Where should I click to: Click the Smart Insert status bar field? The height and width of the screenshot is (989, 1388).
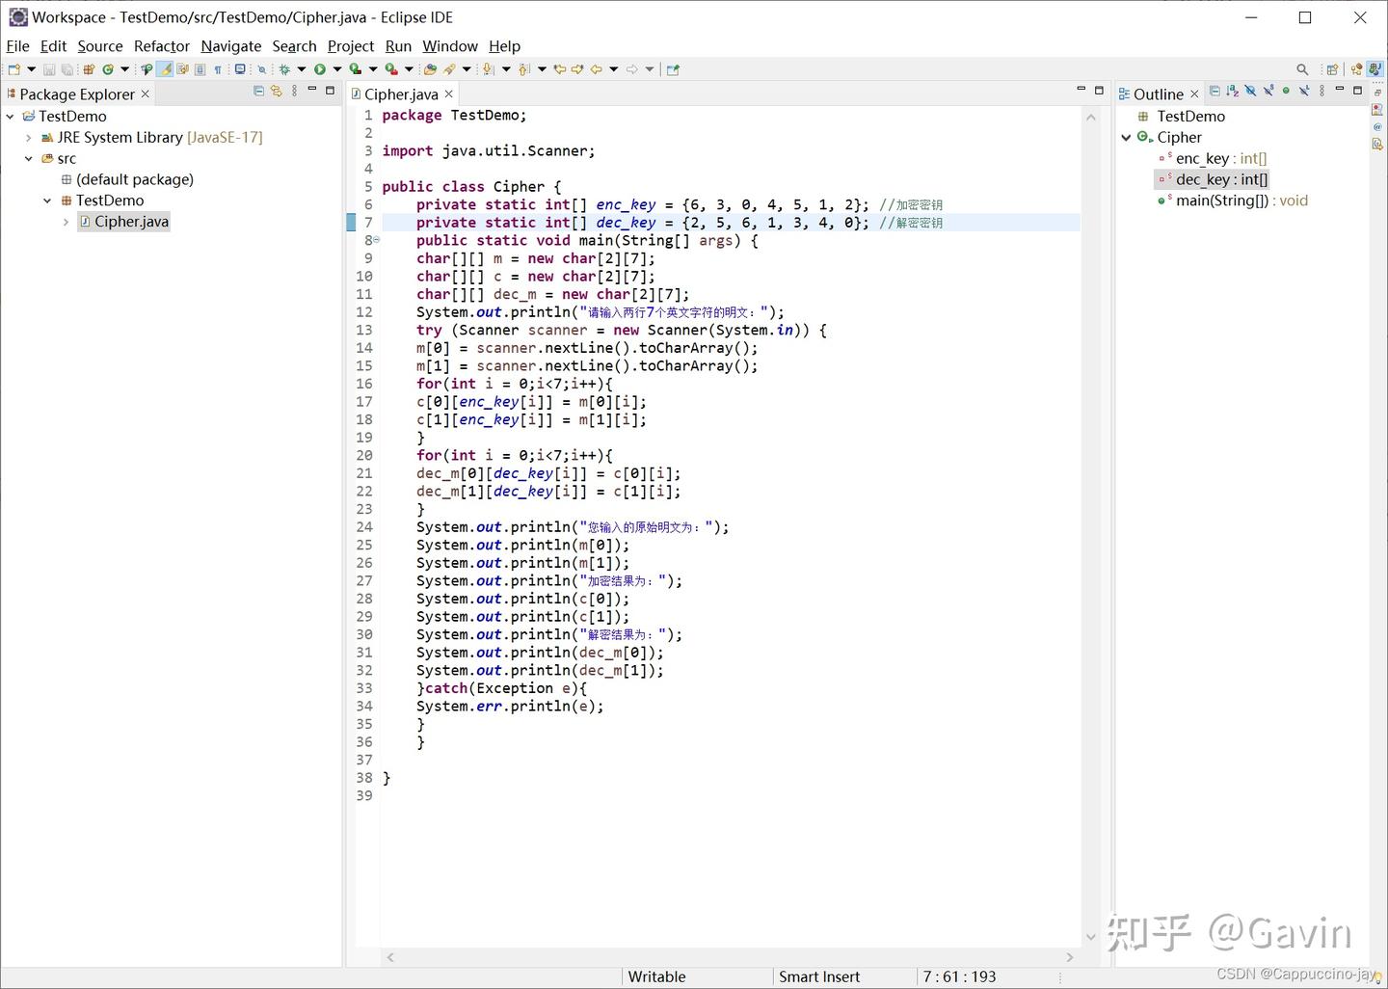[x=818, y=976]
